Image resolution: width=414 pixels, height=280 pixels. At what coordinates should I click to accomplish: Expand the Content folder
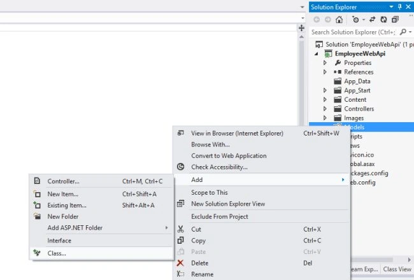tap(325, 99)
